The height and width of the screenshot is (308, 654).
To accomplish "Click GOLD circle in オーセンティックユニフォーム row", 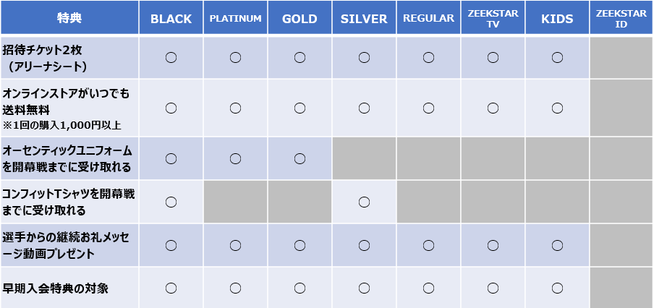I will 300,159.
